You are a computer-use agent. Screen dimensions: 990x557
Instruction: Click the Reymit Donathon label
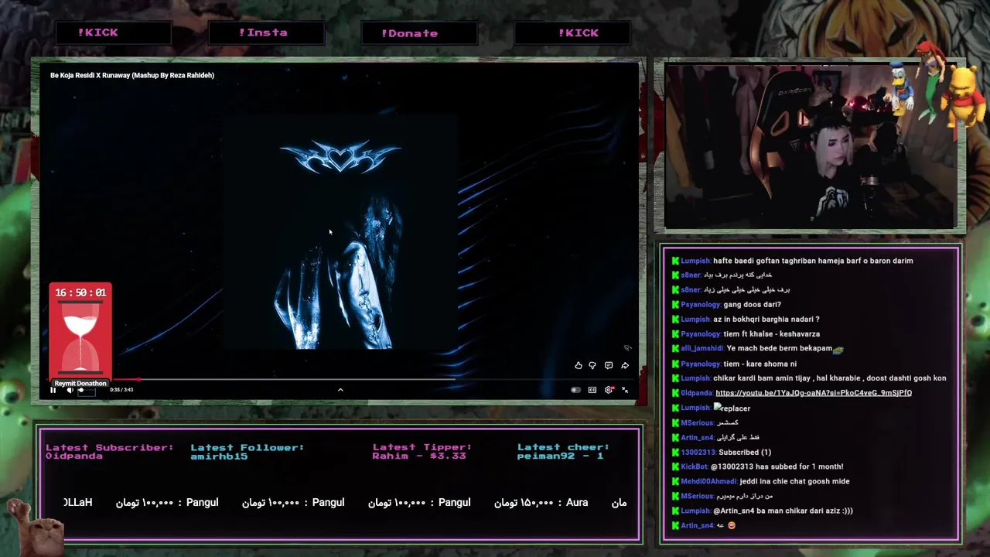tap(80, 384)
